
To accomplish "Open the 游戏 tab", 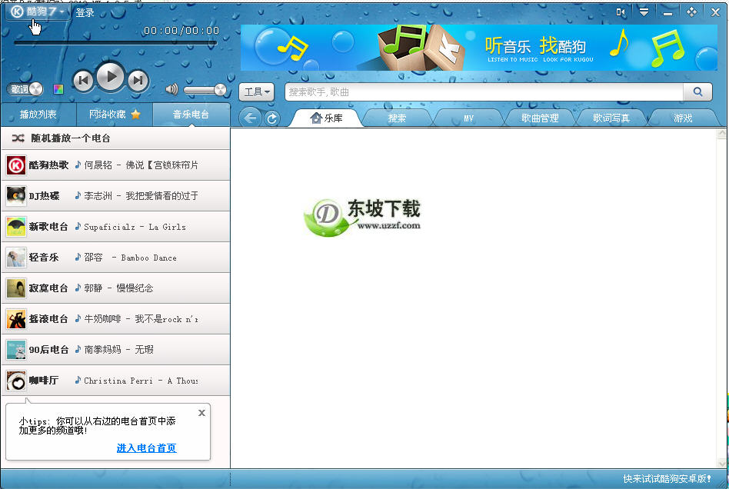I will coord(683,118).
